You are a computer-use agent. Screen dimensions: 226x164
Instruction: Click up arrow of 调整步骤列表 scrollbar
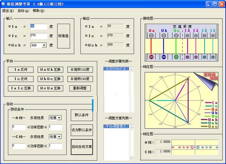pyautogui.click(x=131, y=70)
